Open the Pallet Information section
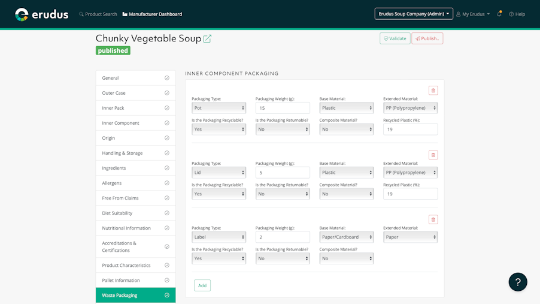 [136, 280]
